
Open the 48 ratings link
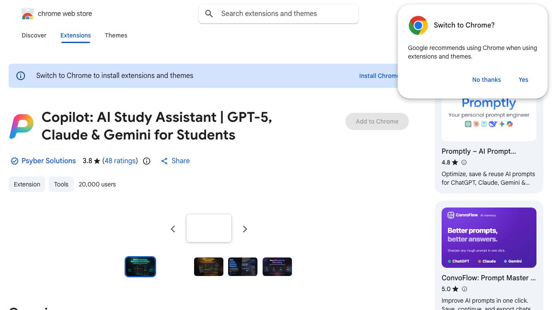click(120, 161)
